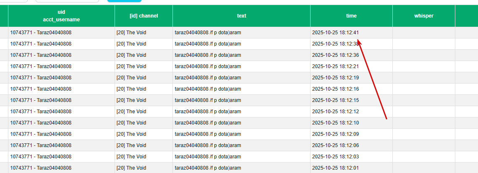
Task: Select the last visible timestamp 18:12:01
Action: click(x=335, y=168)
